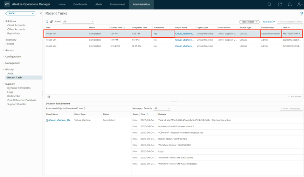Click the Time column sort arrow in messages
Viewport: 304px width, 177px height.
(147, 114)
